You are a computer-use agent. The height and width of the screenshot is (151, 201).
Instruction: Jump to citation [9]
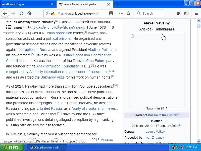point(113,76)
